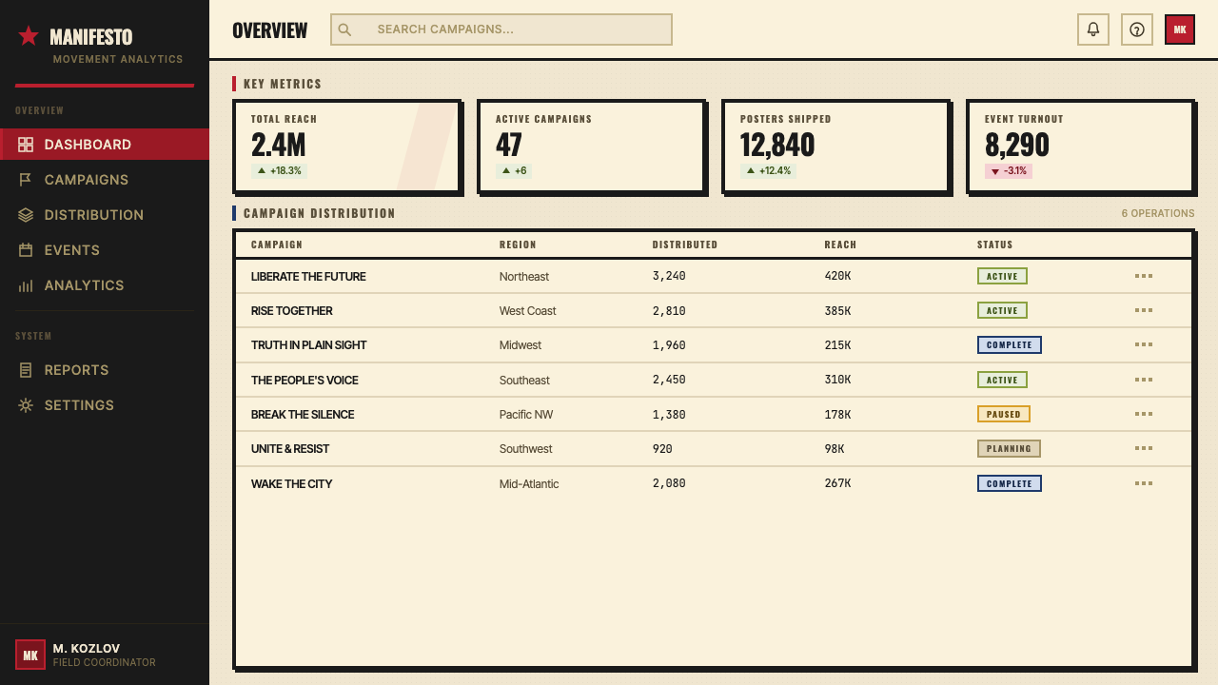Click the Manifesto red star logo
1218x685 pixels.
point(29,36)
